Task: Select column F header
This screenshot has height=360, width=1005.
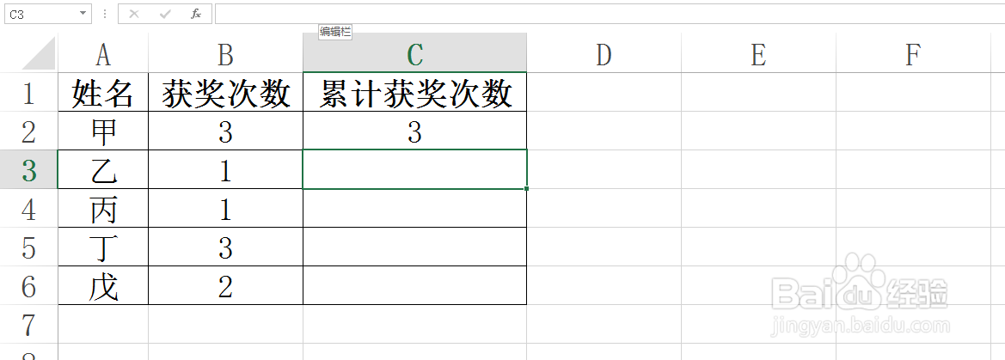Action: pyautogui.click(x=913, y=54)
